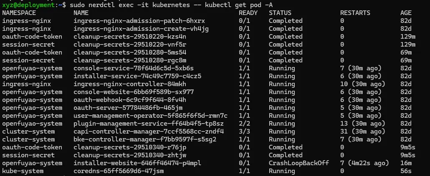Click the 2/2 ready count
The image size is (430, 176).
pos(244,124)
